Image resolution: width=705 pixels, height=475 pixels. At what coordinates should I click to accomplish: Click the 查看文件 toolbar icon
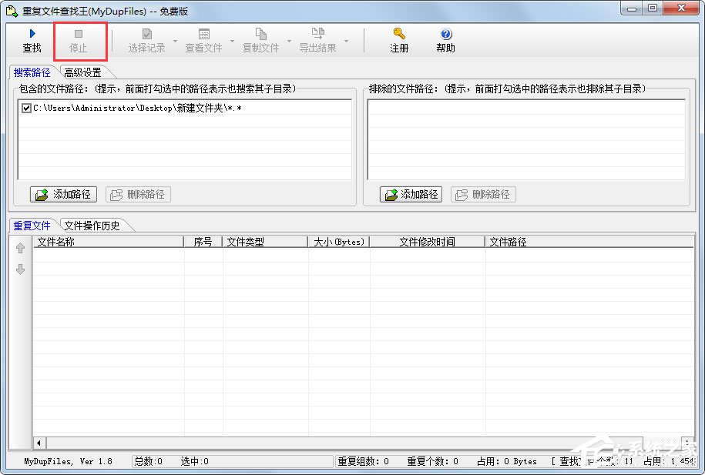pyautogui.click(x=203, y=34)
